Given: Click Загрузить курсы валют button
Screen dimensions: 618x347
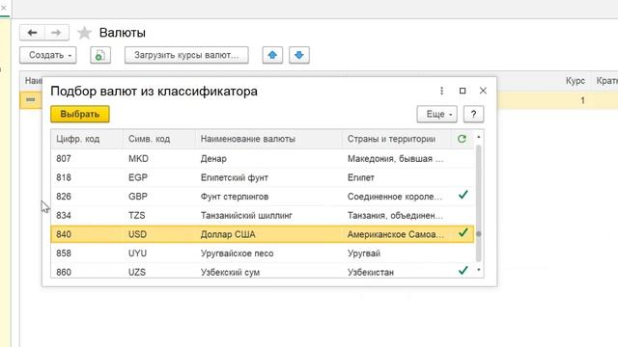Looking at the screenshot, I should click(x=186, y=55).
